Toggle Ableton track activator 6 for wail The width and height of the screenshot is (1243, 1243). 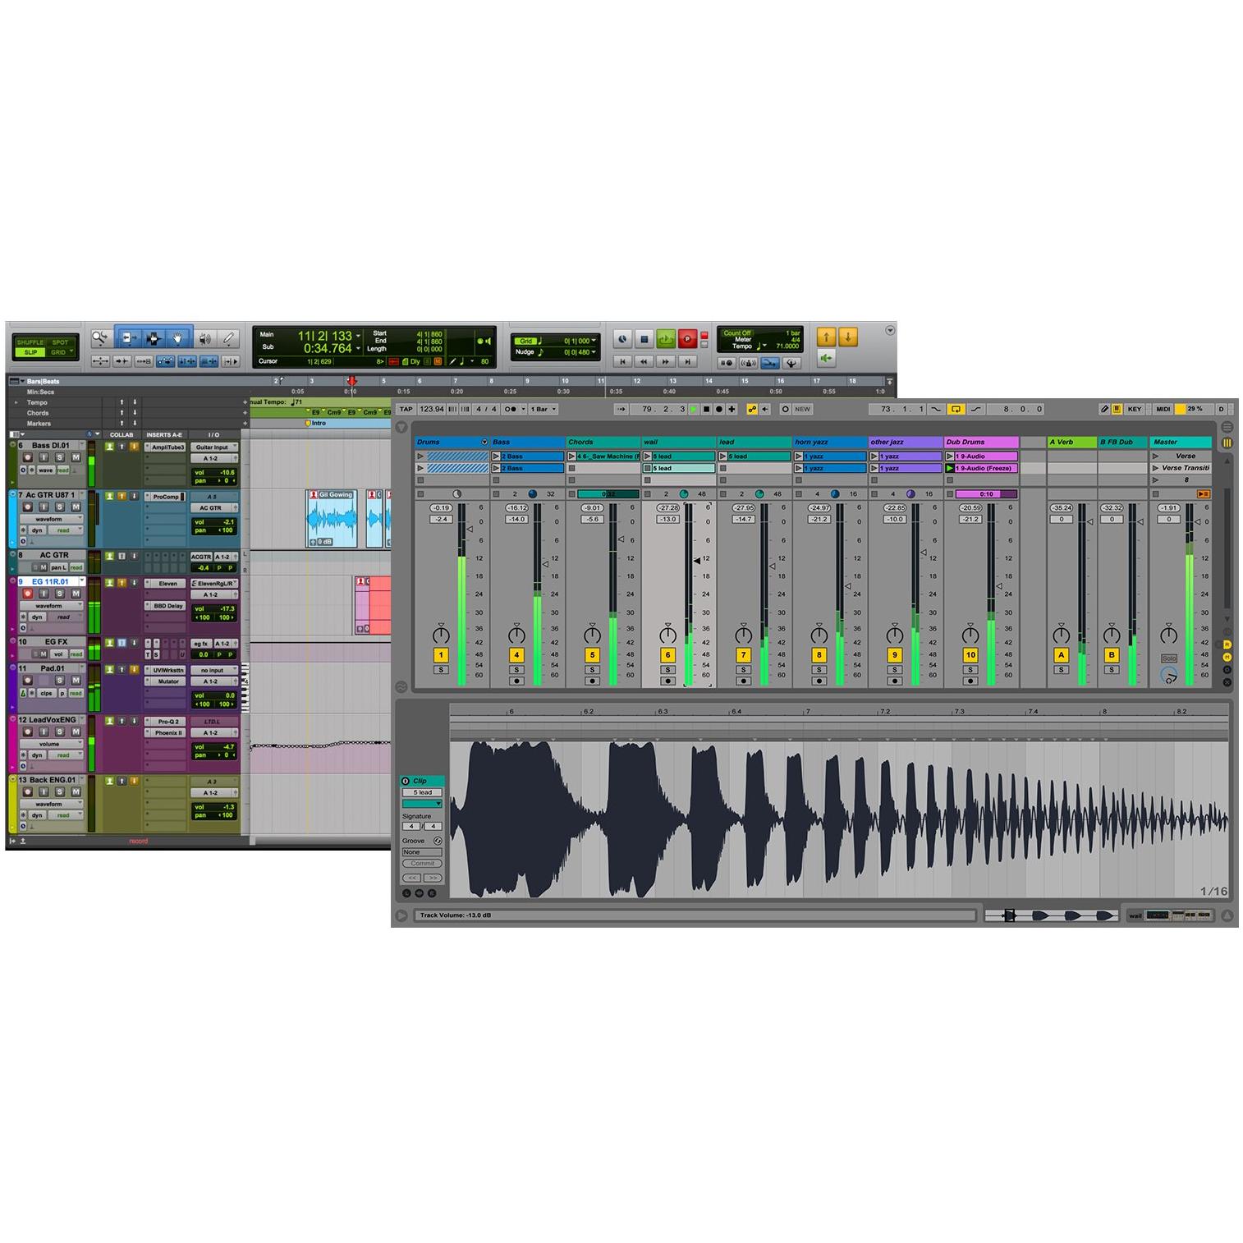pyautogui.click(x=667, y=655)
